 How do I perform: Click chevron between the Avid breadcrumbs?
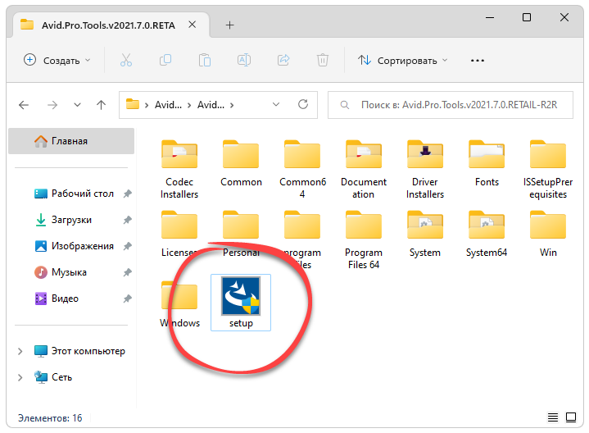point(189,105)
